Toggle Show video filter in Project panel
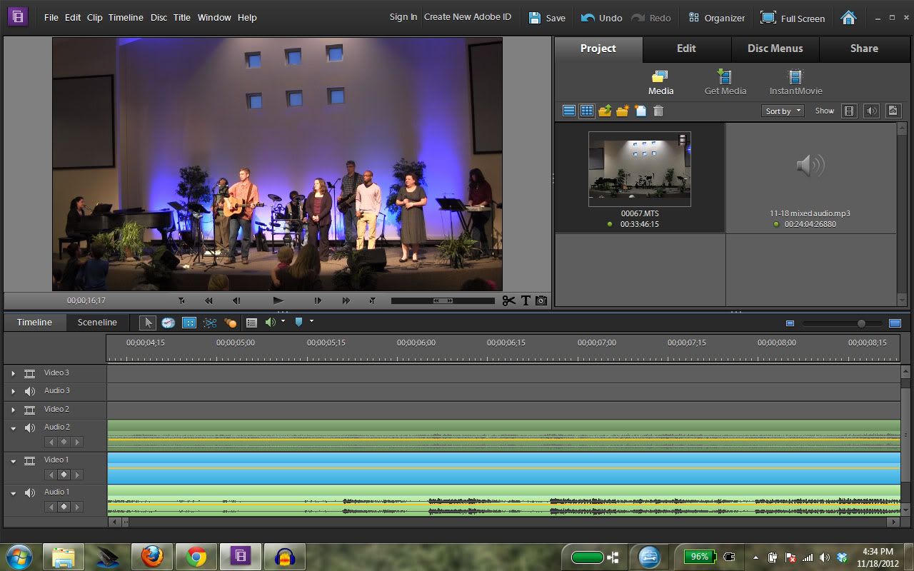914x571 pixels. [848, 111]
